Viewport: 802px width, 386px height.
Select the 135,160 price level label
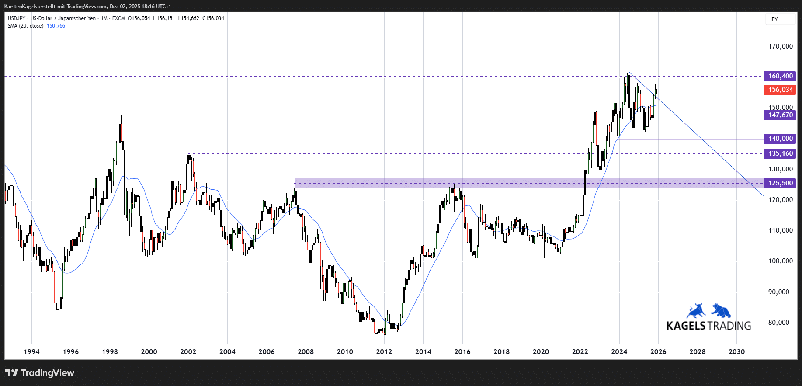pos(780,153)
